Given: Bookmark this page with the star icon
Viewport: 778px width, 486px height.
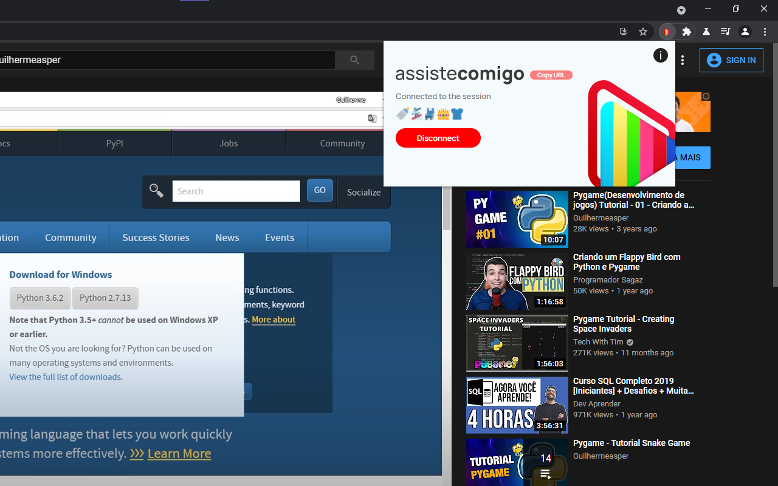Looking at the screenshot, I should click(x=643, y=32).
